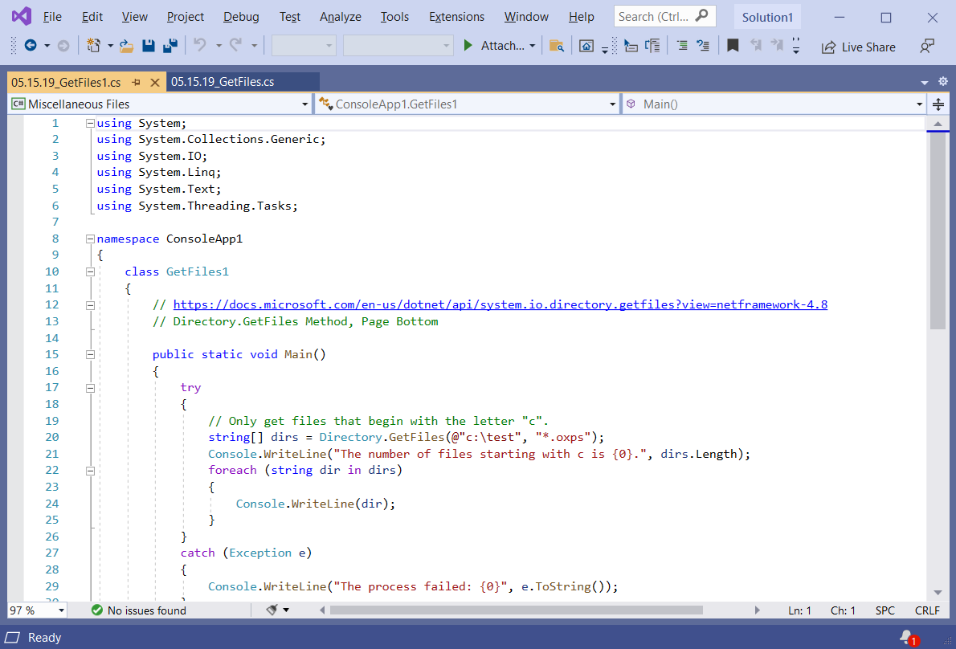
Task: Increase line indent icon
Action: point(703,45)
